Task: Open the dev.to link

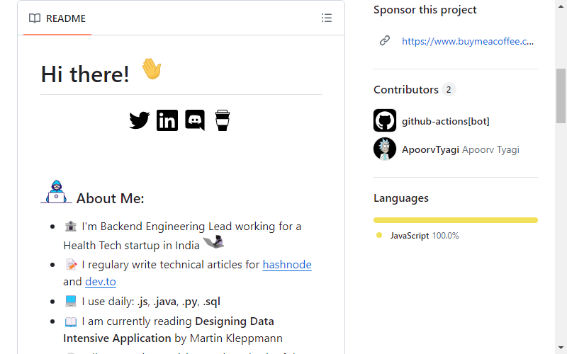Action: pos(101,281)
